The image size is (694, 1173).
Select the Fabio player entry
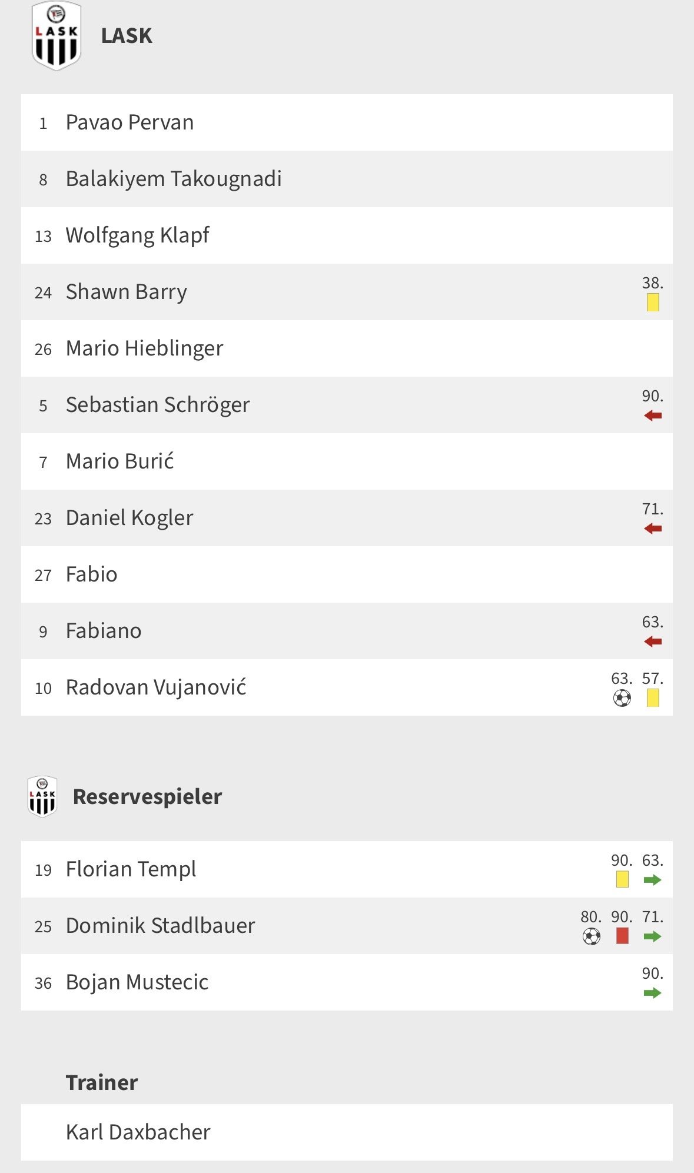tap(91, 574)
